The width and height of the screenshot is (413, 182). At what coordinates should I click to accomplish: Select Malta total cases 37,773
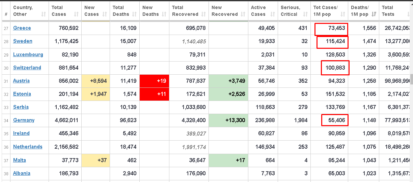(70, 160)
